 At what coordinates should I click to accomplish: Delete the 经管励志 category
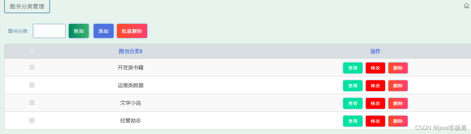(398, 121)
